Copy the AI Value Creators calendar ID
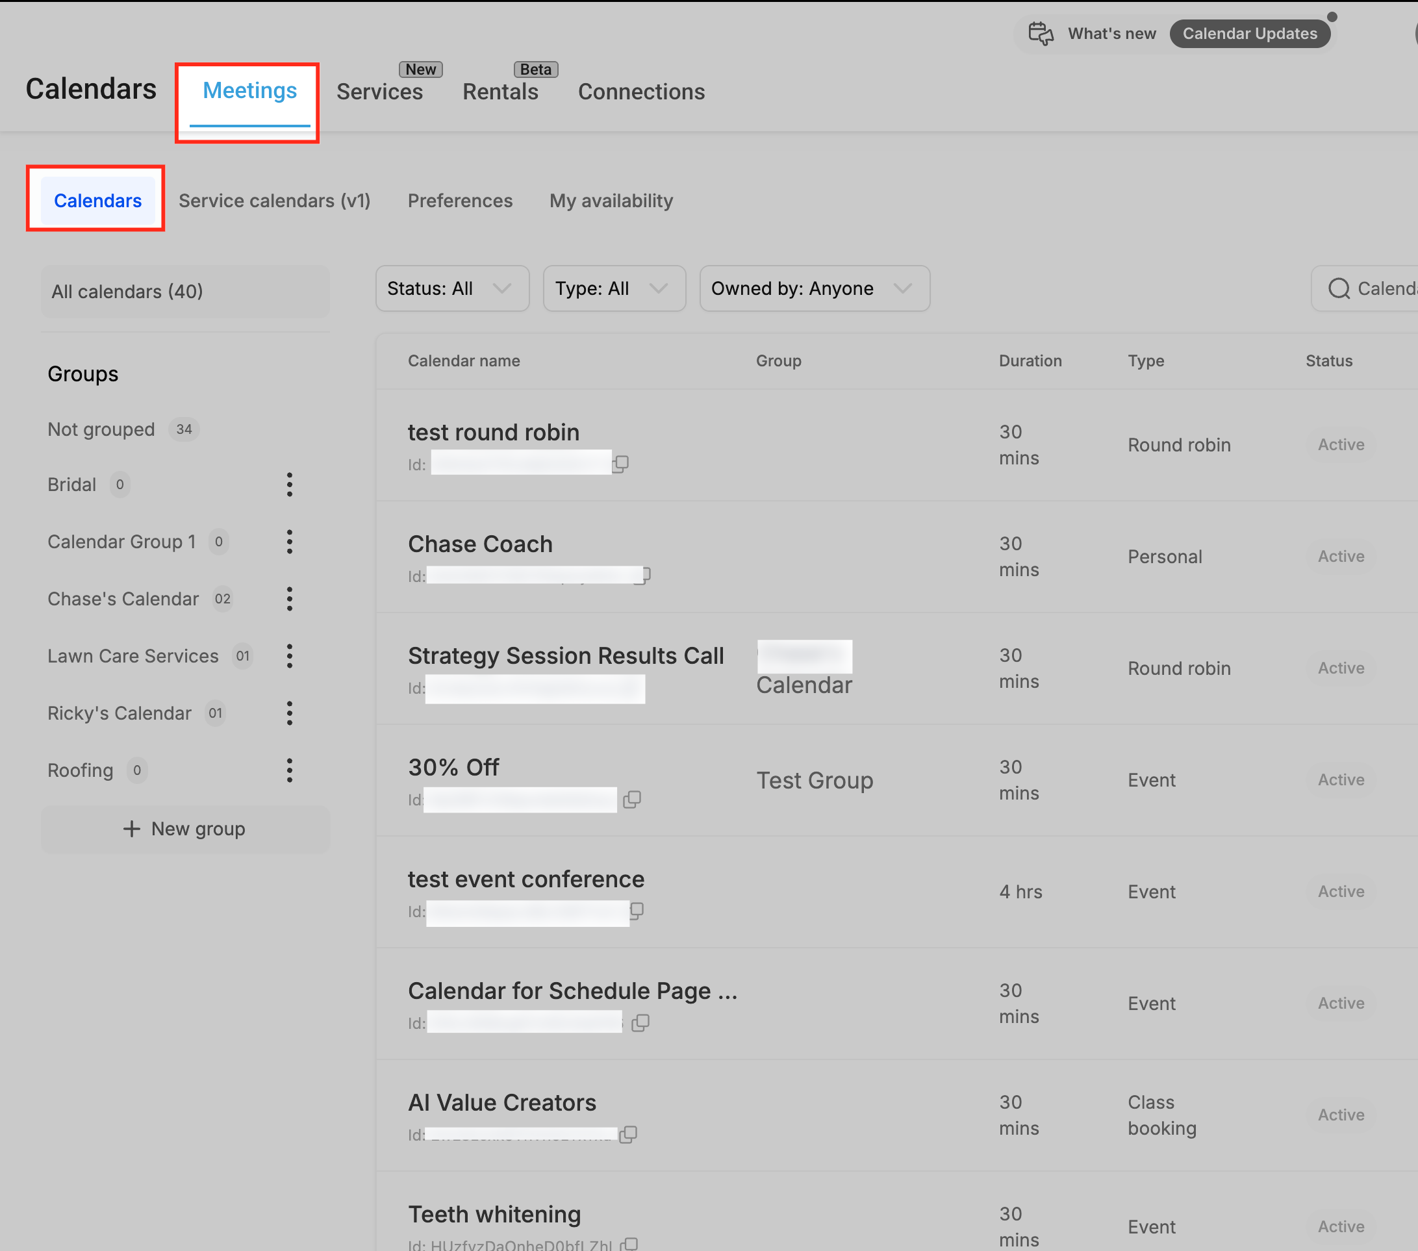The width and height of the screenshot is (1418, 1251). (x=629, y=1135)
